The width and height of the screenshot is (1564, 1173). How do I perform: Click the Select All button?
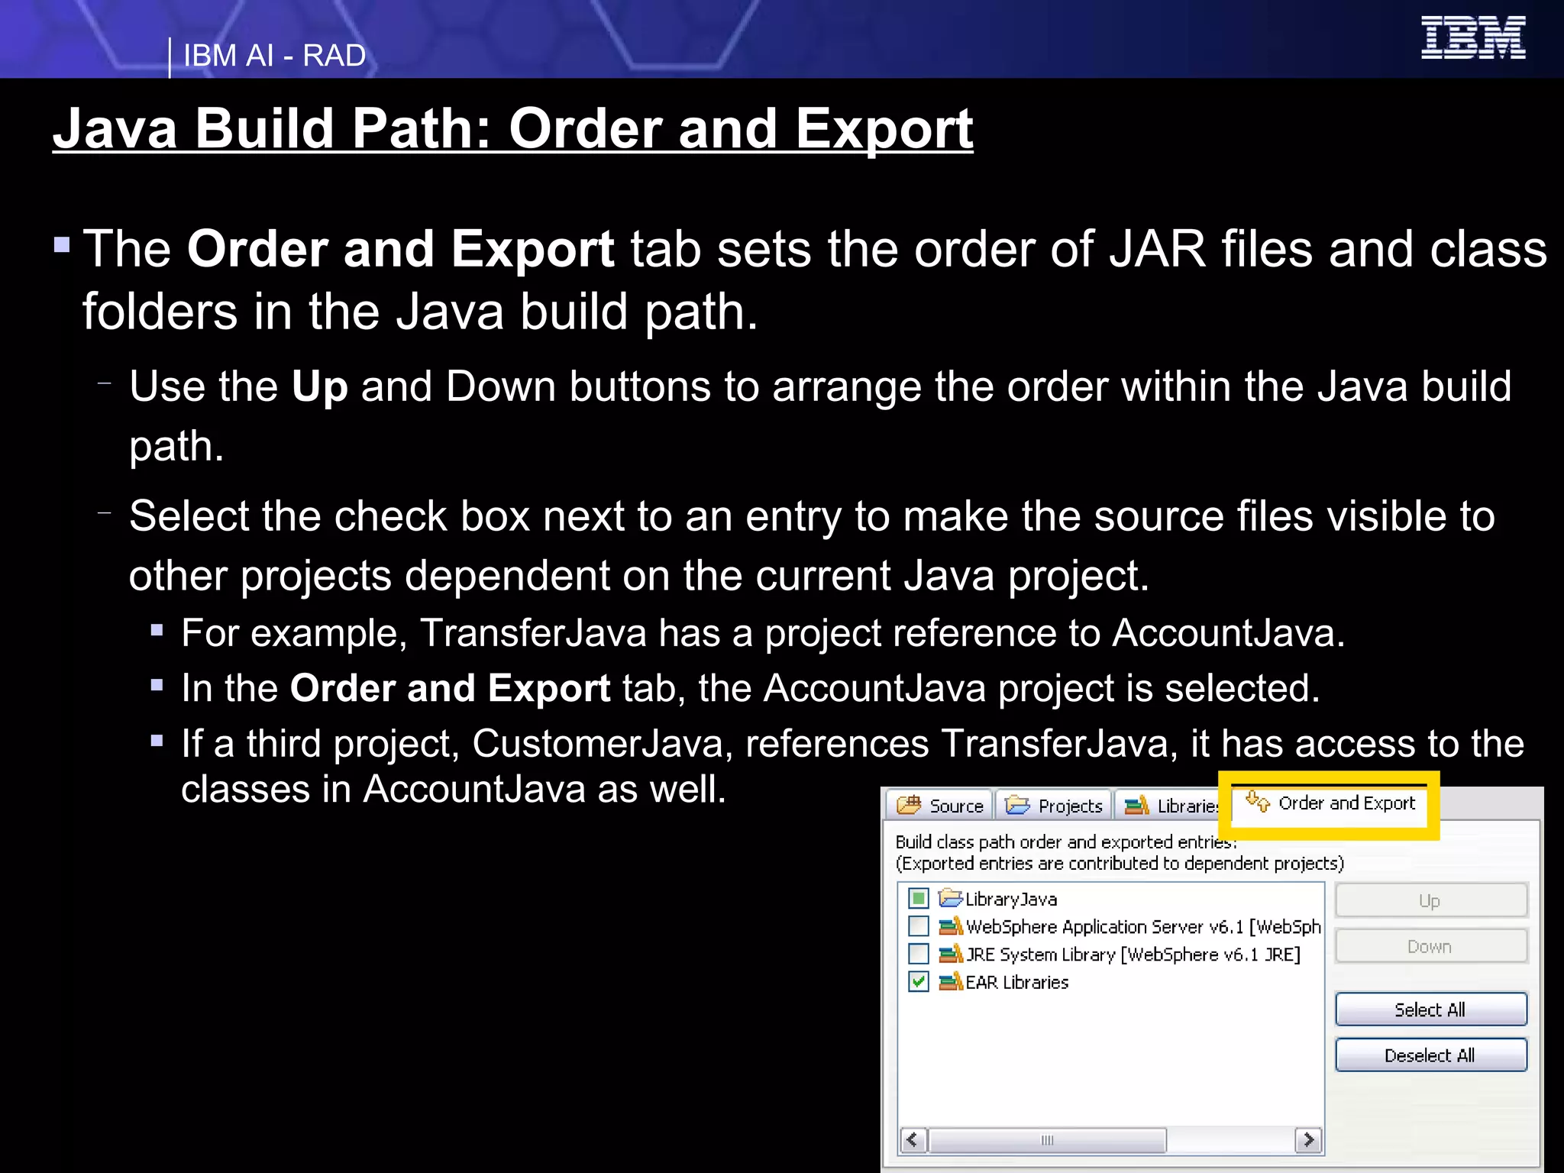1430,1010
